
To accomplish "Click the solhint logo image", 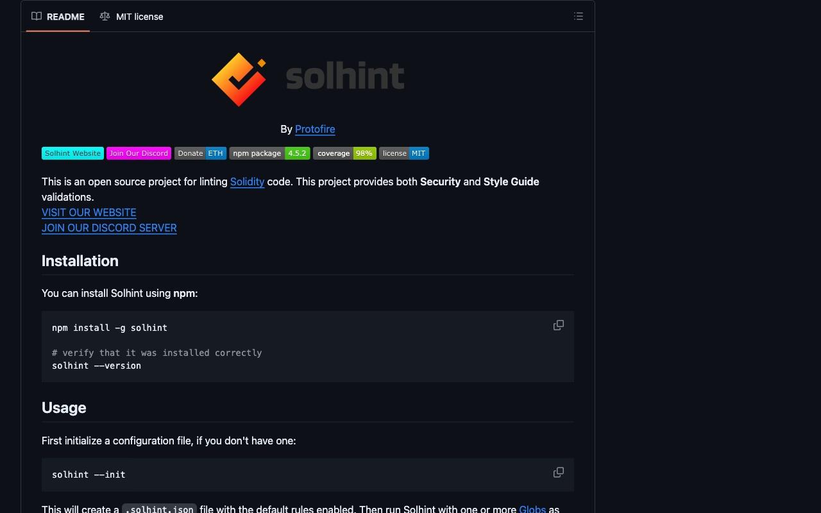I will (x=308, y=78).
